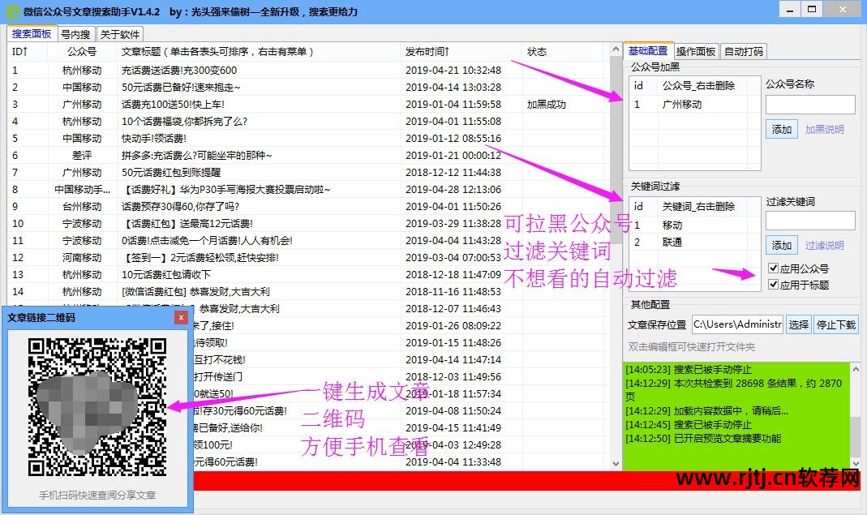Viewport: 867px width, 515px height.
Task: Open the 过滤说明 link
Action: click(825, 245)
